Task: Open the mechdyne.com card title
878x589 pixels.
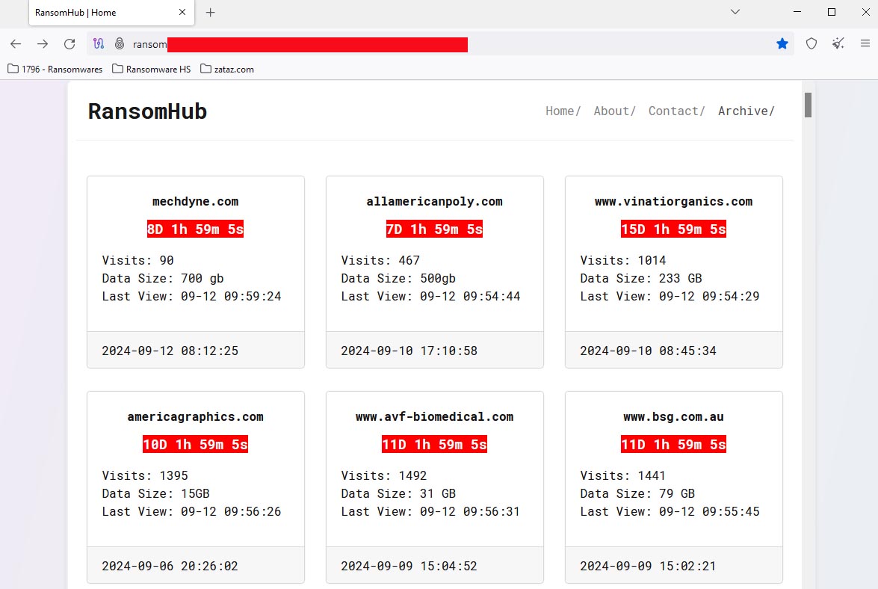Action: [196, 202]
